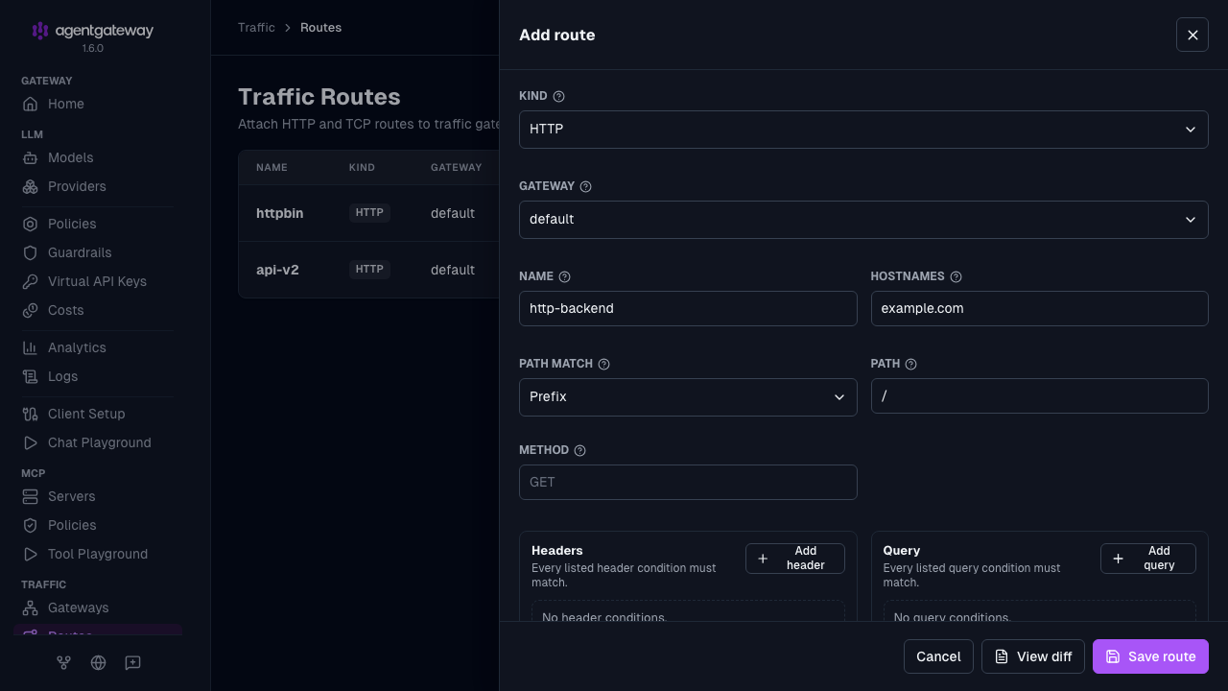Open Tool Playground play icon
Screen dimensions: 1228x691
pyautogui.click(x=31, y=554)
